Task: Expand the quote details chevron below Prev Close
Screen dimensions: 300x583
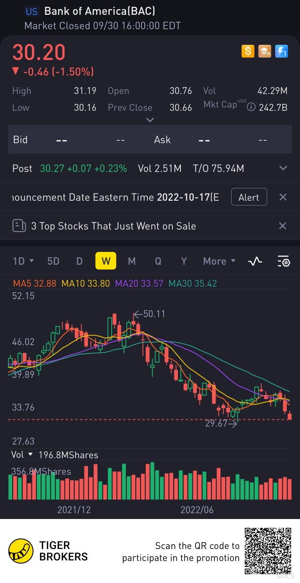Action: 150,120
